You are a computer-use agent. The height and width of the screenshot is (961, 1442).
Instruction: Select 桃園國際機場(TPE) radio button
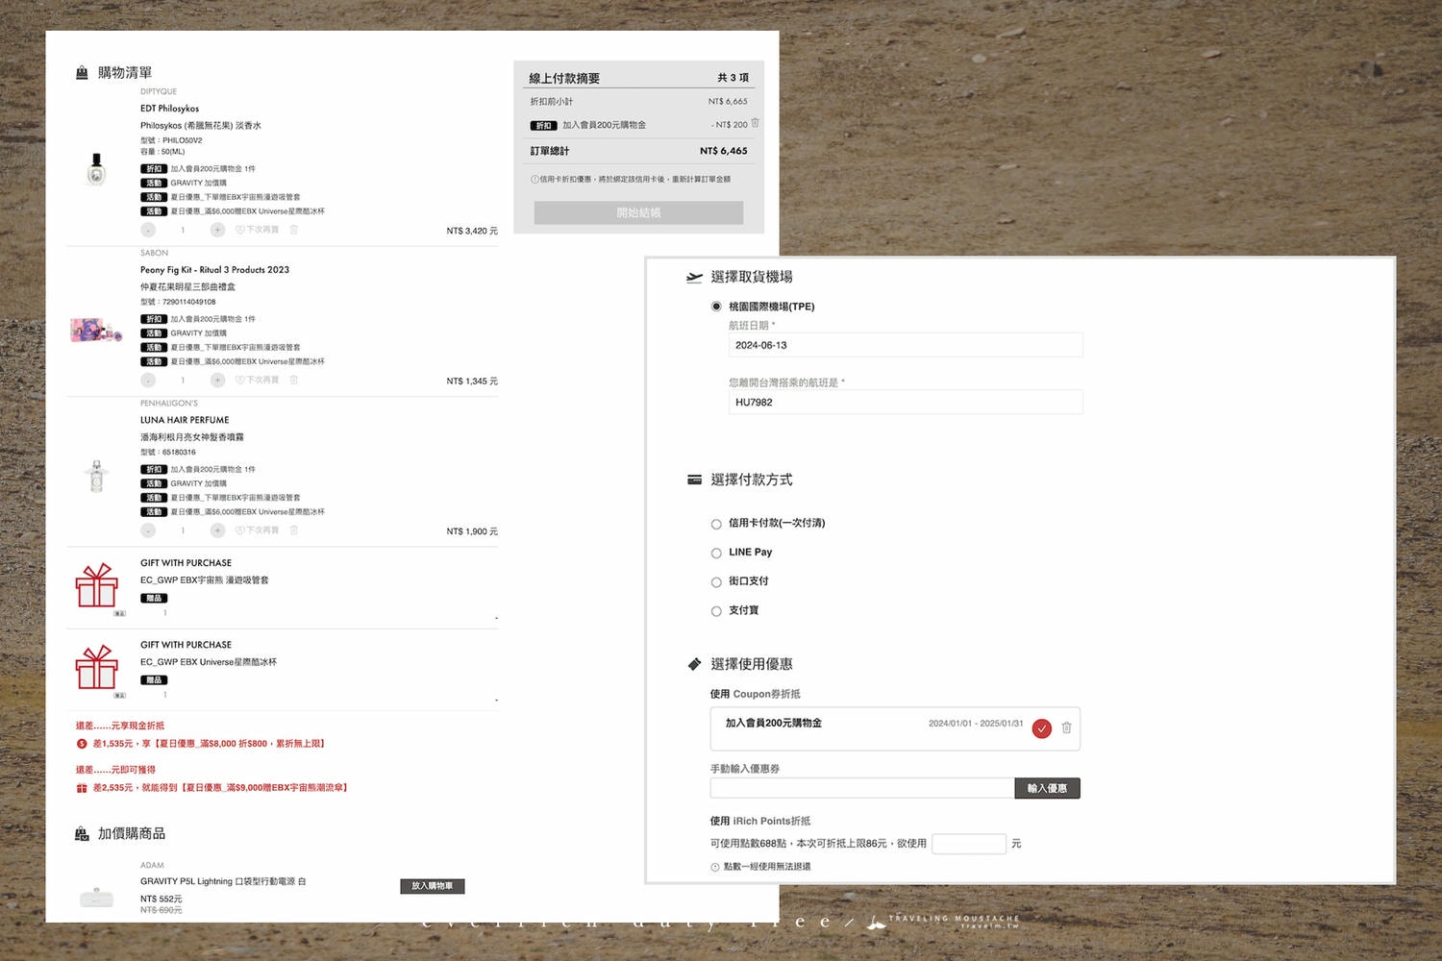pyautogui.click(x=716, y=307)
